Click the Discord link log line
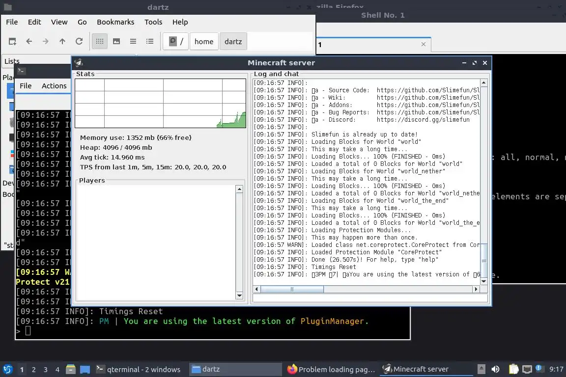Viewport: 566px width, 377px height. (x=362, y=119)
